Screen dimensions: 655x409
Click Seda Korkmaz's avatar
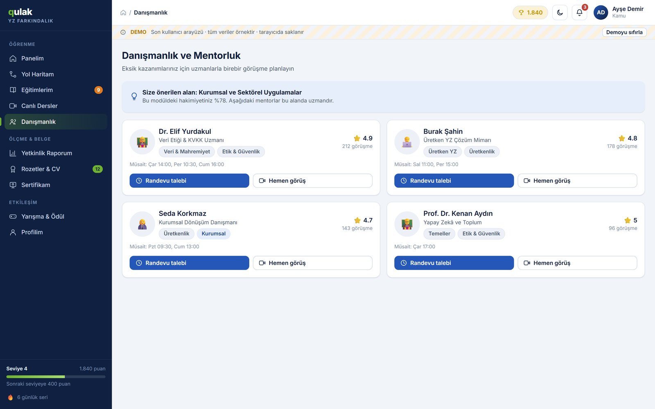click(x=142, y=224)
